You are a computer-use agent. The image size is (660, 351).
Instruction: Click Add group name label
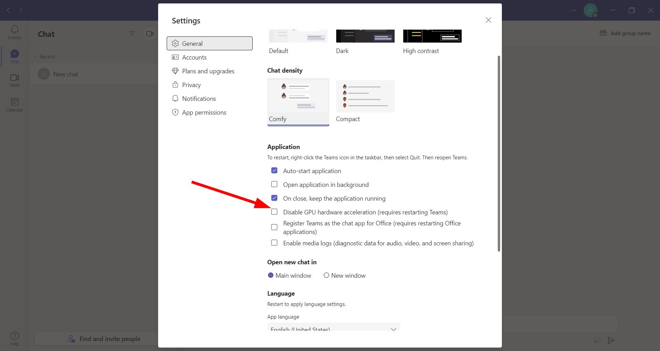pyautogui.click(x=630, y=33)
